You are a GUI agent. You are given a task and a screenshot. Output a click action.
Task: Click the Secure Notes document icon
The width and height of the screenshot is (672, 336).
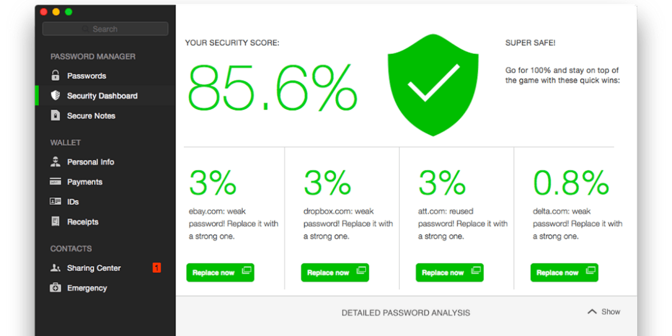(x=55, y=116)
